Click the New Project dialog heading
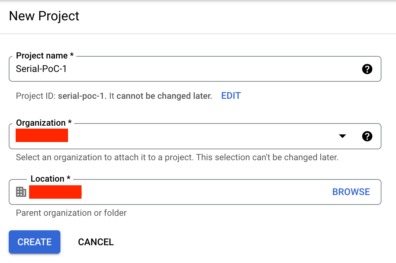396x263 pixels. tap(44, 16)
